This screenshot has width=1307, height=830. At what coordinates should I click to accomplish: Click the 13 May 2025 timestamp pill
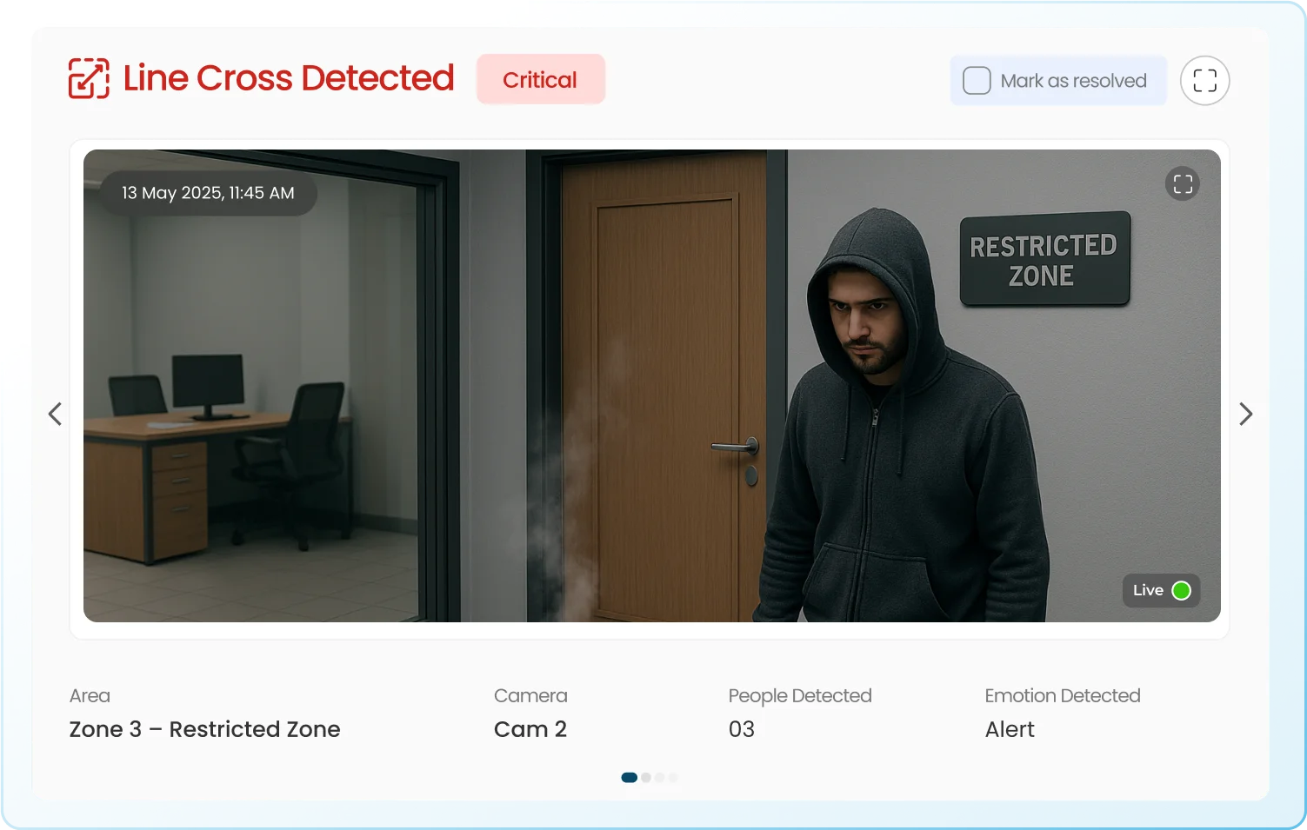click(208, 193)
